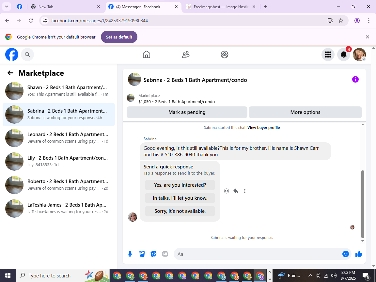Close the Messenger | Facebook tab

pos(176,7)
